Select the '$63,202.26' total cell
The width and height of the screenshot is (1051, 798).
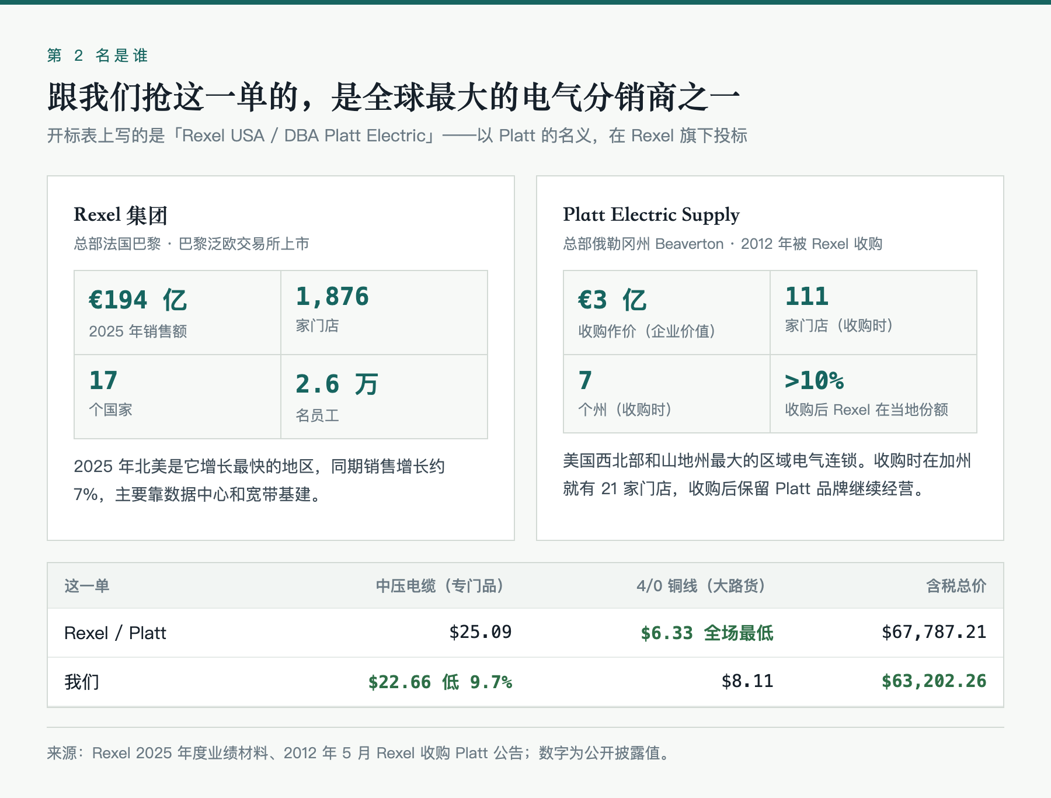click(x=934, y=681)
